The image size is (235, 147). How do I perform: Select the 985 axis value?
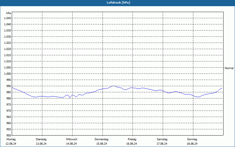click(x=9, y=92)
